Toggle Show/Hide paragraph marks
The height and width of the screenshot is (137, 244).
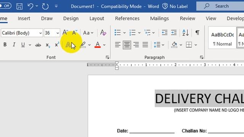(x=197, y=33)
